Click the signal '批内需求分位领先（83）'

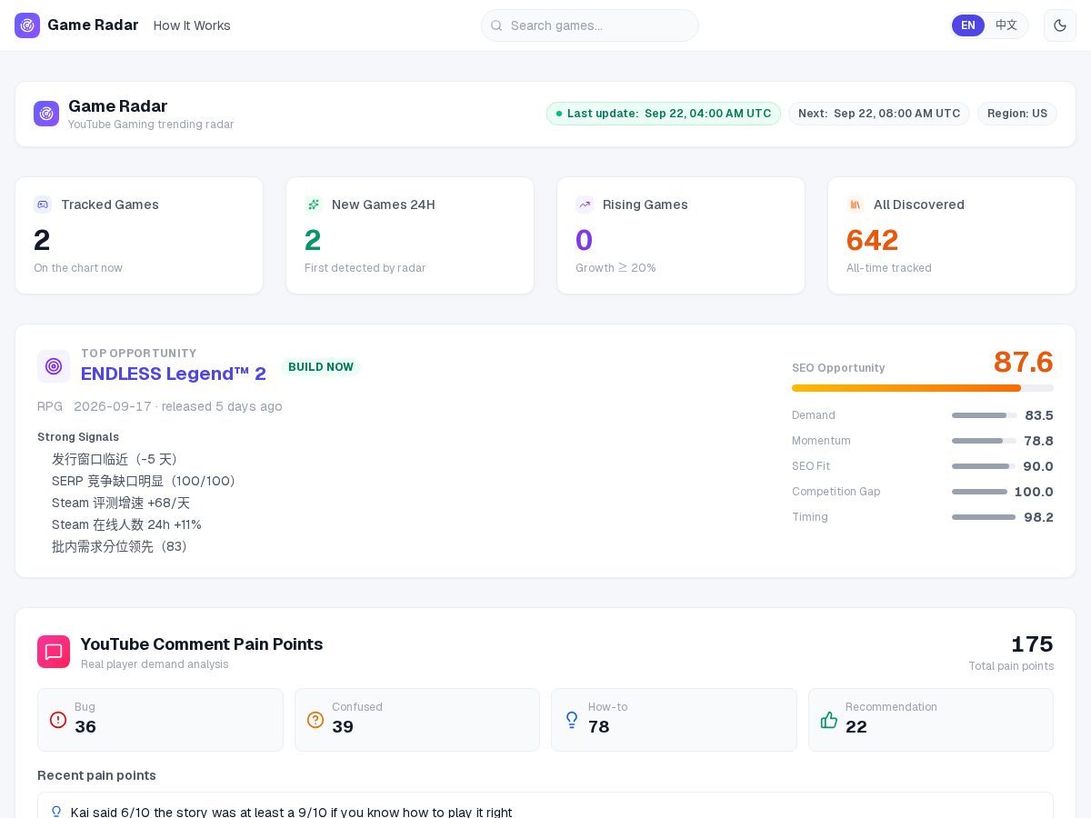[122, 546]
